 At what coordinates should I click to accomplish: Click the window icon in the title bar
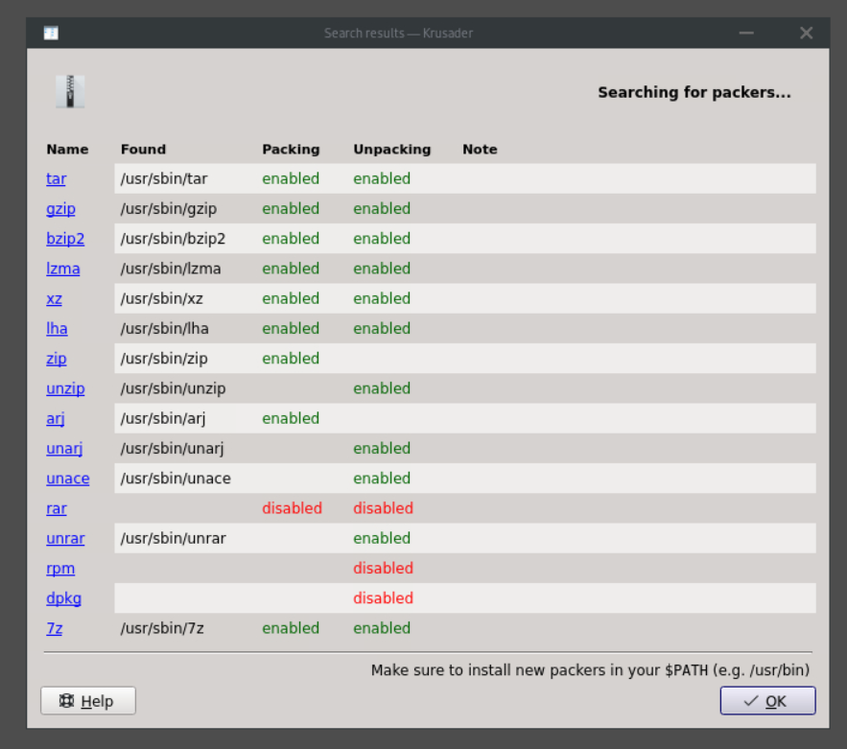click(51, 33)
